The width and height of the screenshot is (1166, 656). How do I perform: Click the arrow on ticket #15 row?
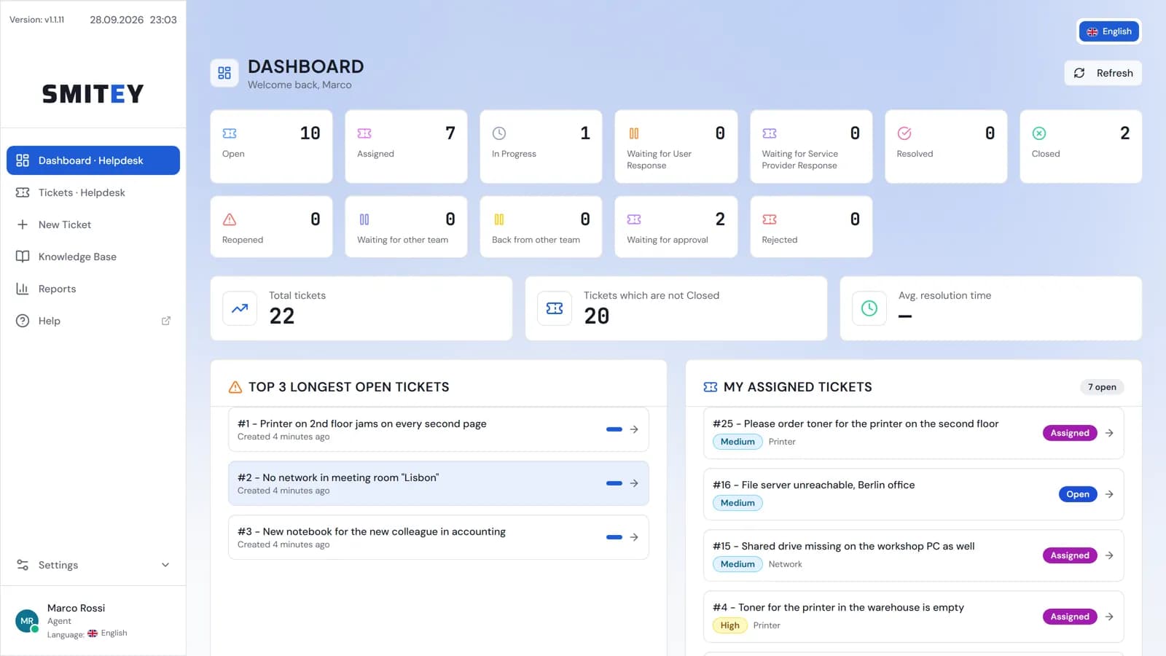[x=1109, y=555]
